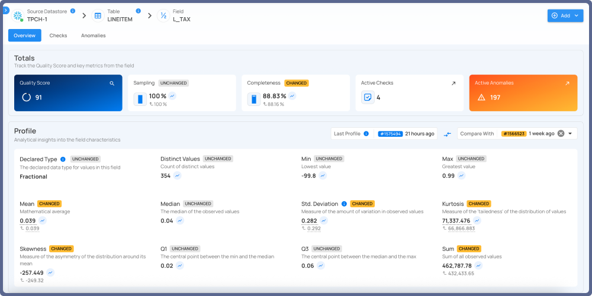Open the Q1 trend chart icon
592x296 pixels.
(180, 265)
